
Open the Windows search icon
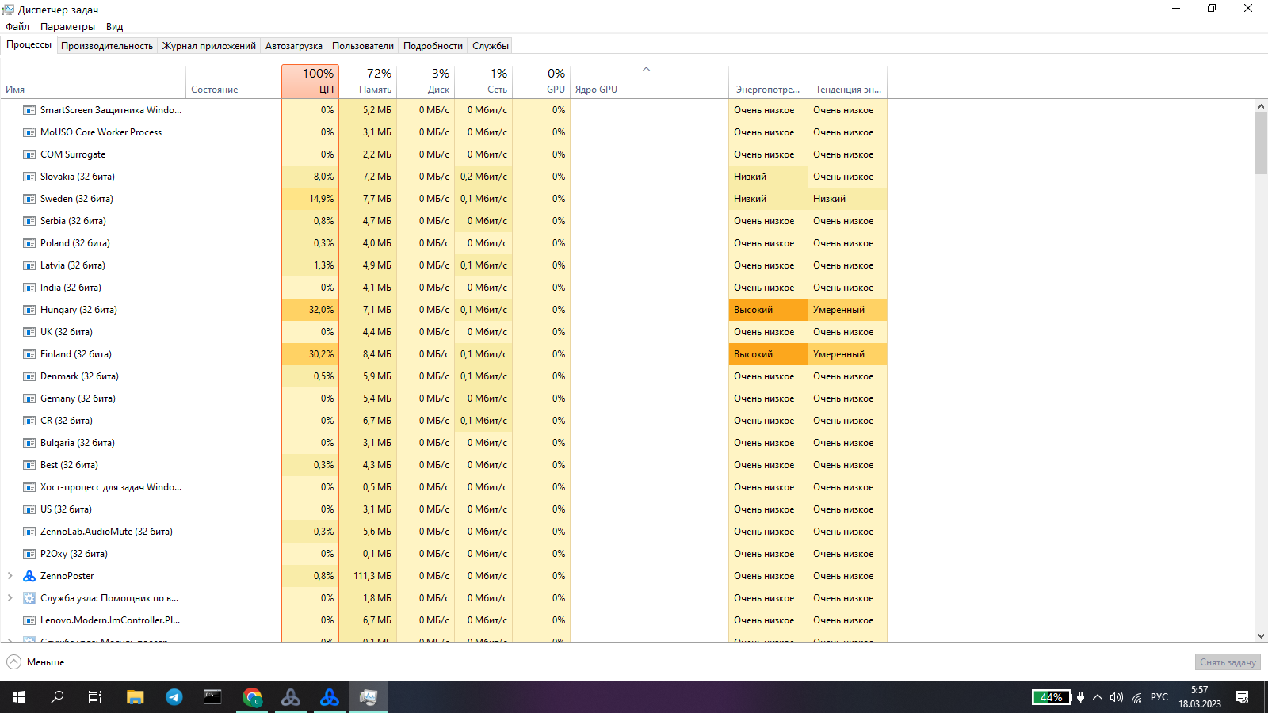tap(57, 697)
